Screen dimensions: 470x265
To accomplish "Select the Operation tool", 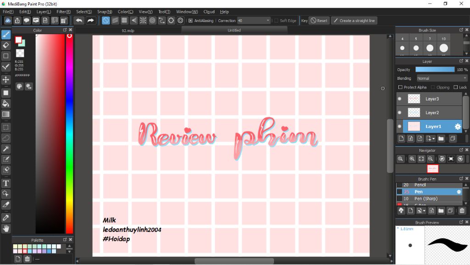I will coord(6,194).
